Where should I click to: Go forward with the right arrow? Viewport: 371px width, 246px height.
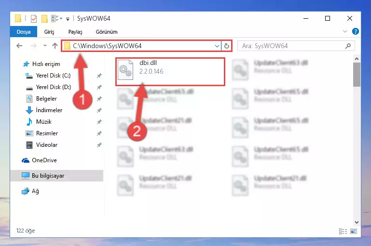coord(34,46)
